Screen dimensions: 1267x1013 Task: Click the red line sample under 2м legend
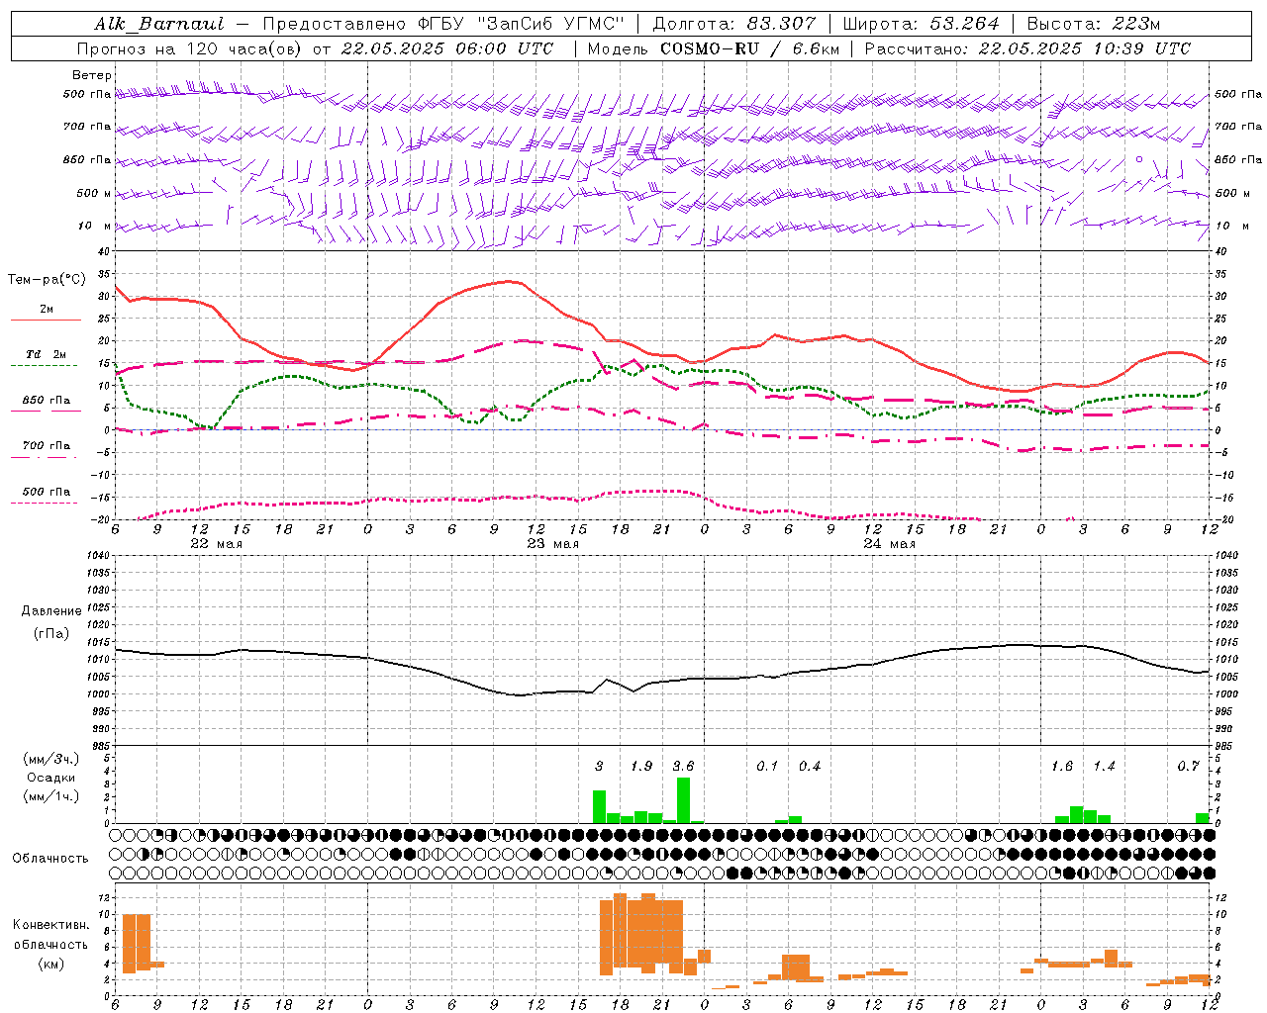coord(46,321)
